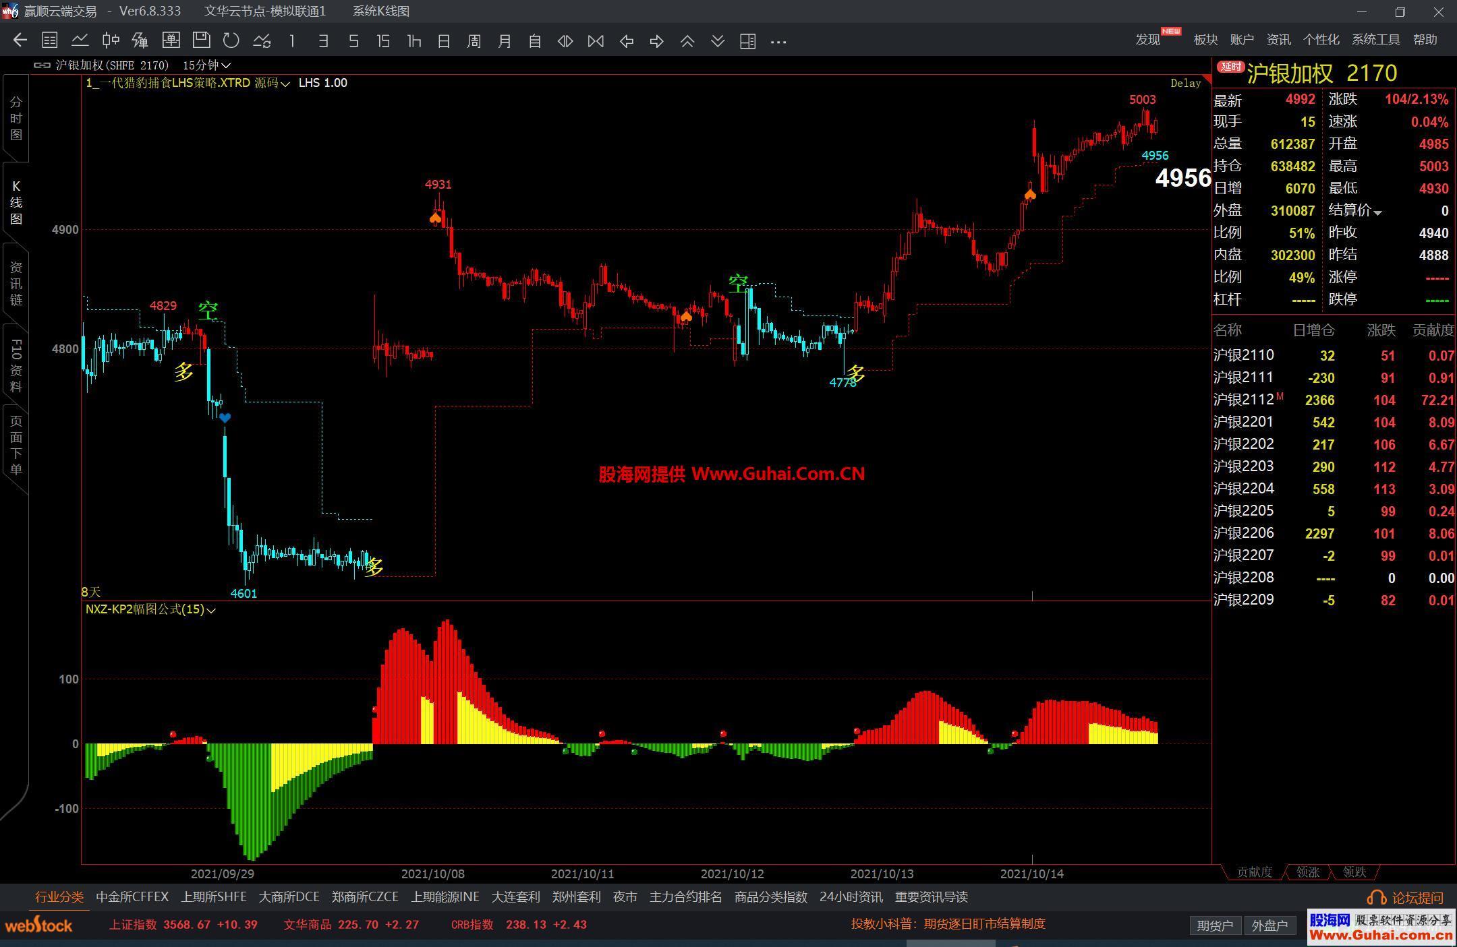The image size is (1457, 947).
Task: Open the 系统工具 menu
Action: pos(1375,40)
